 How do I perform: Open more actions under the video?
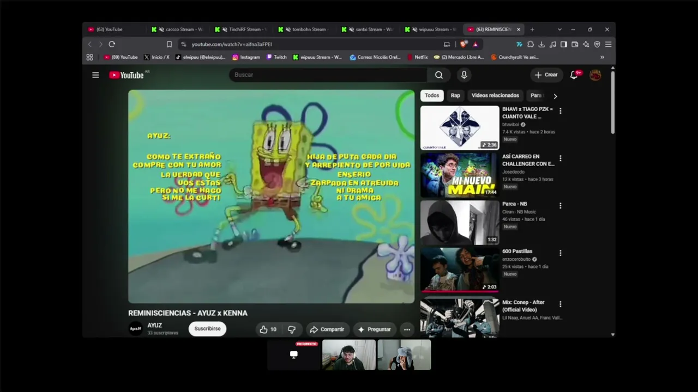point(407,329)
